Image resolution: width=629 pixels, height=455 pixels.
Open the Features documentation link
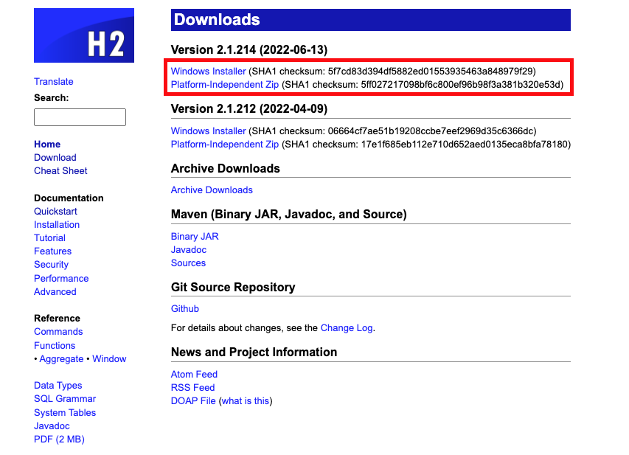[52, 251]
